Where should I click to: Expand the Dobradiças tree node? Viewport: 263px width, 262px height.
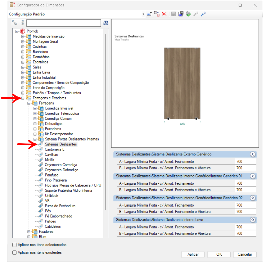pos(35,124)
